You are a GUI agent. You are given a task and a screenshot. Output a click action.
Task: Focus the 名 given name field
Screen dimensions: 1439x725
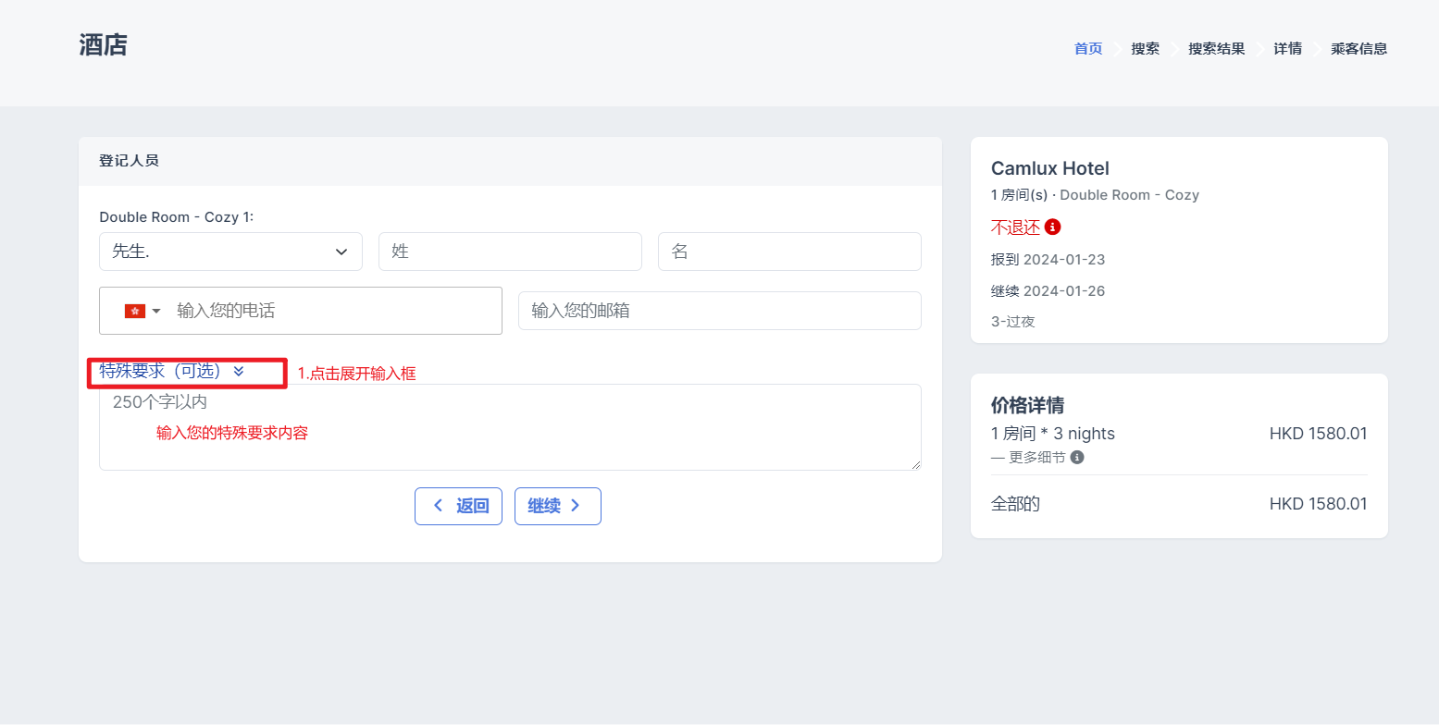(789, 252)
